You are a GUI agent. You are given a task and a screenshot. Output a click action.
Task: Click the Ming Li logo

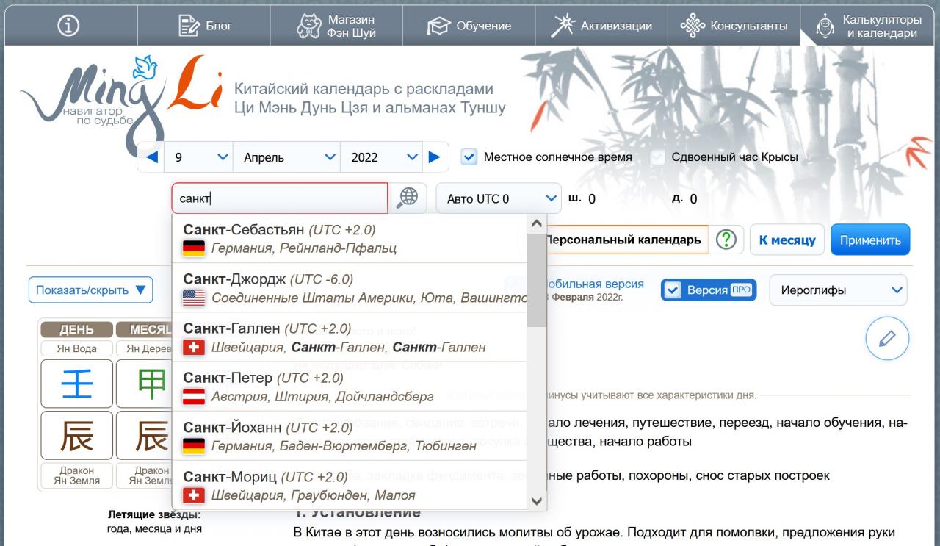point(117,92)
